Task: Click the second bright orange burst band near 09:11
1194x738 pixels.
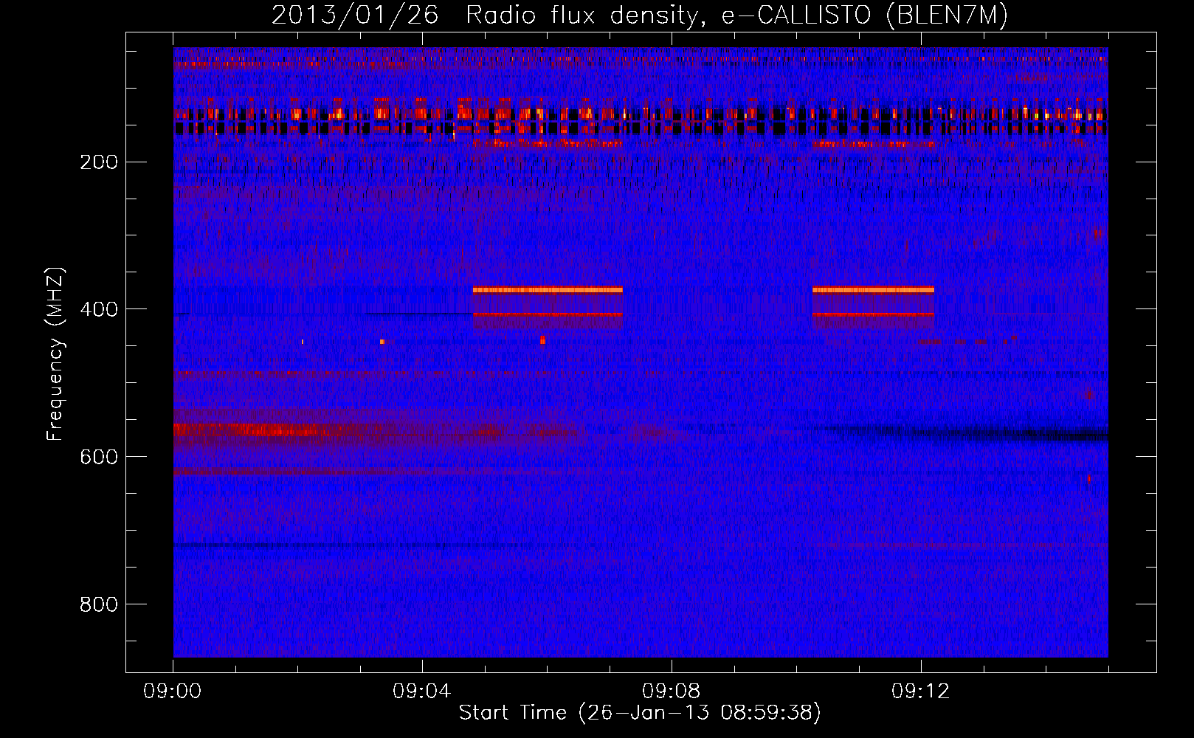Action: click(873, 290)
